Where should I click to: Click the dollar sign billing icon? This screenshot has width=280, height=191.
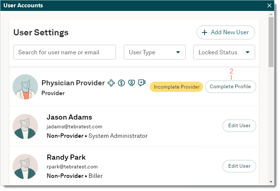pos(122,83)
